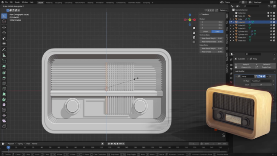Switch transform orientation to Global
Viewport: 277px width, 156px height.
206,32
